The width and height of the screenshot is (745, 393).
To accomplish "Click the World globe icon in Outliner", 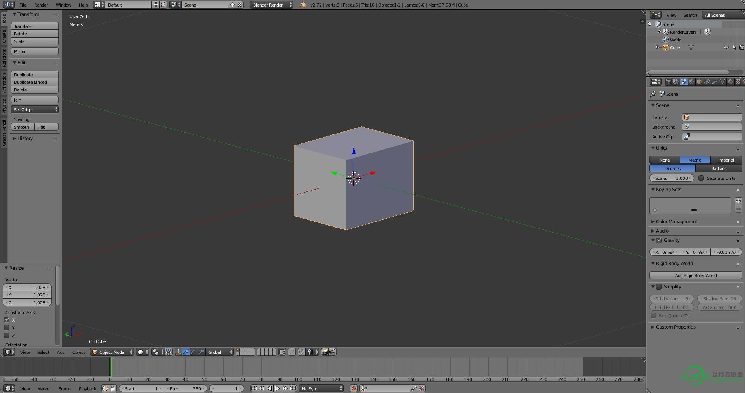I will click(x=665, y=40).
